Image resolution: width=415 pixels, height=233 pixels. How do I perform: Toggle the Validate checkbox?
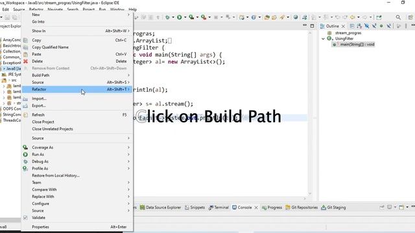coord(25,217)
